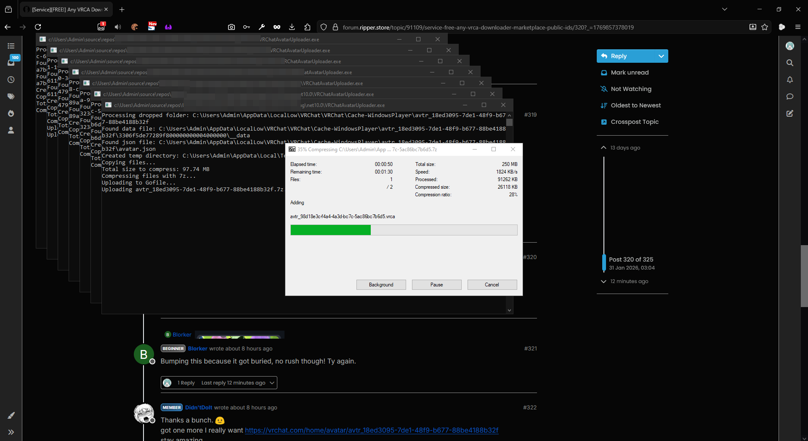Open forum search magnifier icon
Image resolution: width=808 pixels, height=441 pixels.
pyautogui.click(x=790, y=63)
